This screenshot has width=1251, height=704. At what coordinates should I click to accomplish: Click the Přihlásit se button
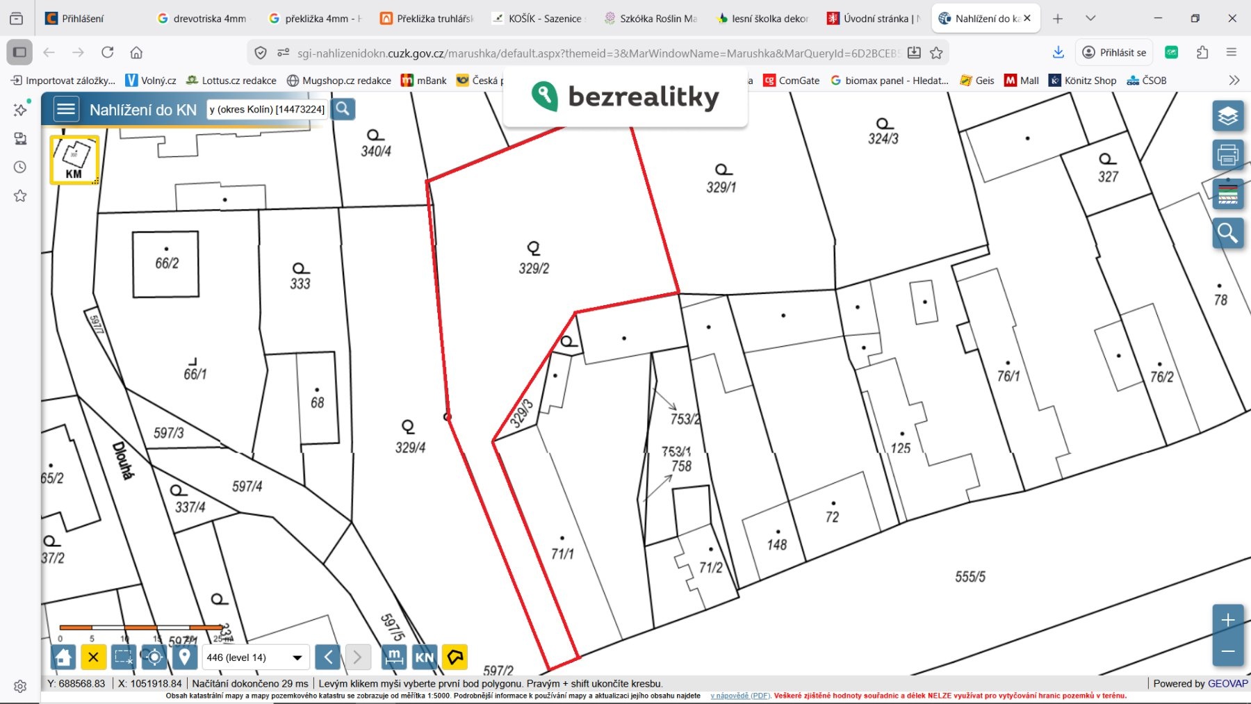click(1114, 53)
